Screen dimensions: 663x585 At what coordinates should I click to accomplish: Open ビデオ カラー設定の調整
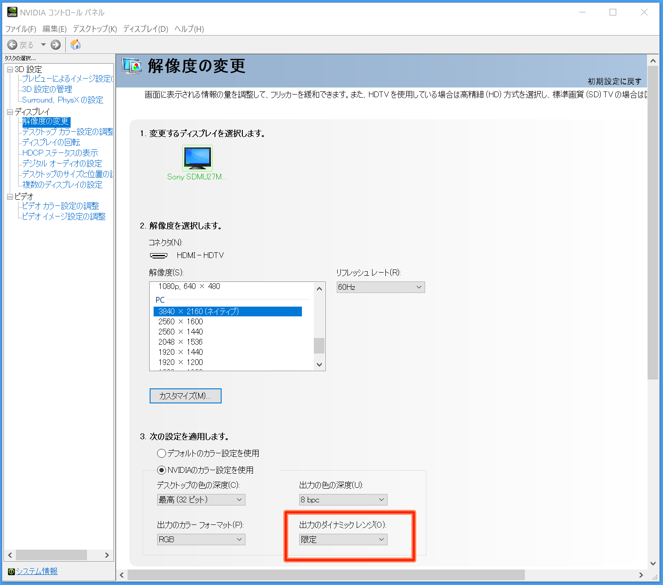(x=60, y=206)
